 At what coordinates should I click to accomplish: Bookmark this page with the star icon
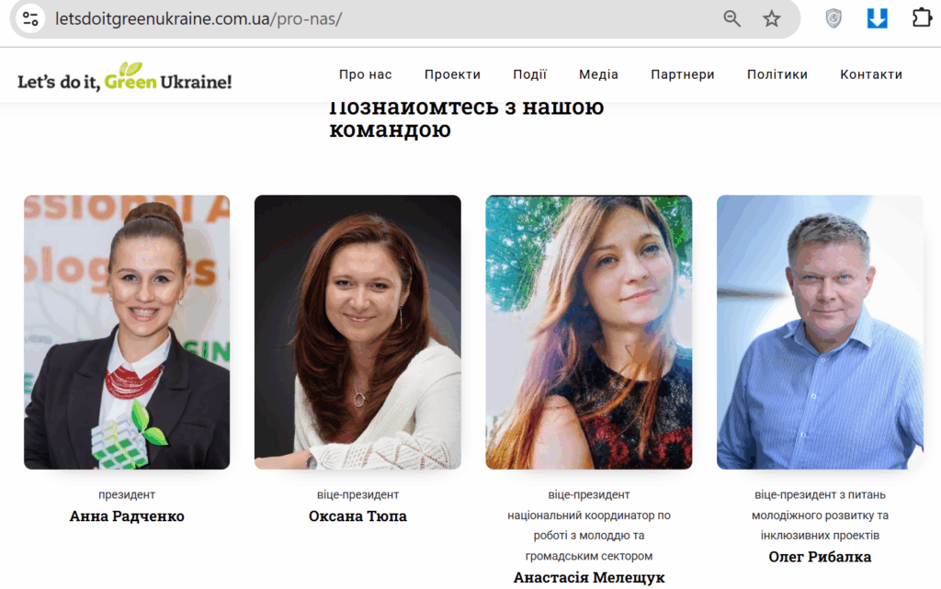coord(771,18)
